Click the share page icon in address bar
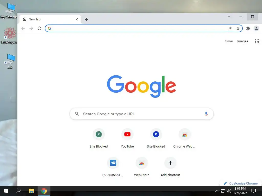 tap(230, 29)
